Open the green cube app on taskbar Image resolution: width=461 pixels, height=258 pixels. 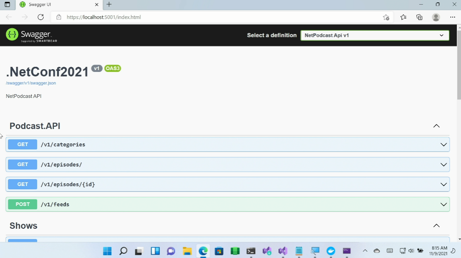[235, 251]
